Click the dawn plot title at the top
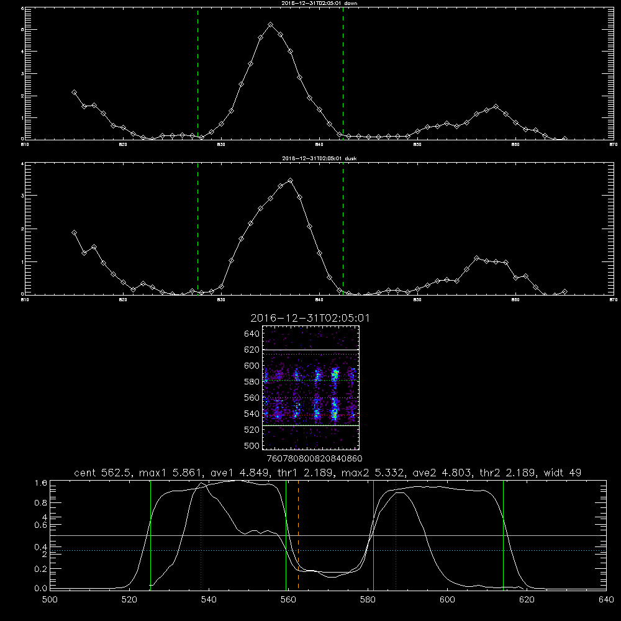This screenshot has width=621, height=621. pyautogui.click(x=319, y=3)
